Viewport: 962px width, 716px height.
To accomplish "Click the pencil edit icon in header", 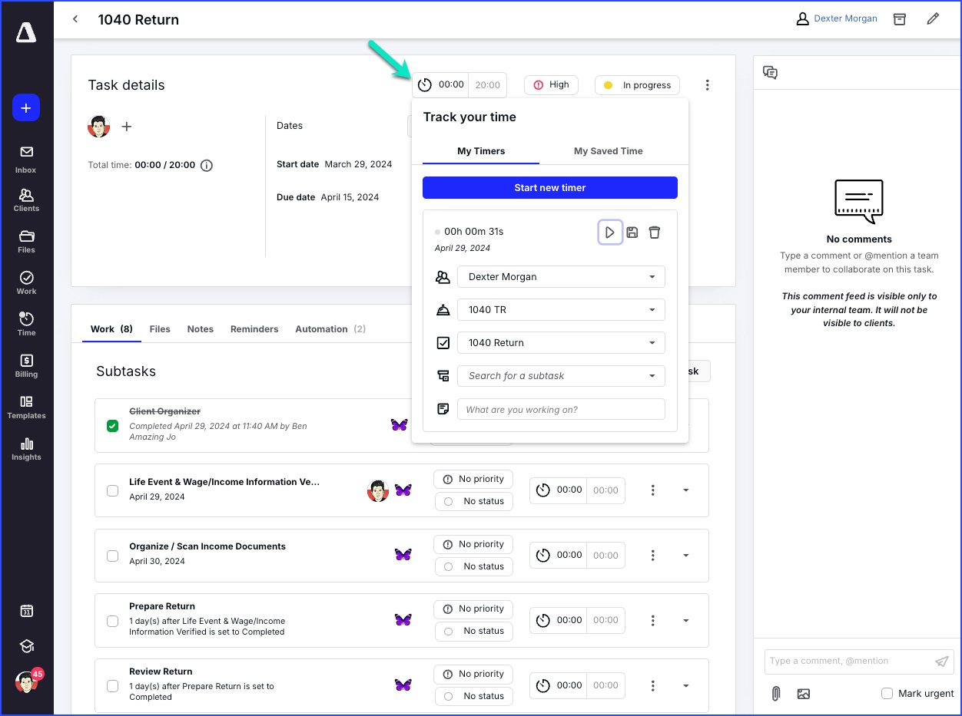I will [933, 19].
